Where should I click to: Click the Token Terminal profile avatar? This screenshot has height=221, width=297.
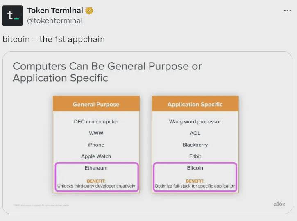pos(13,16)
